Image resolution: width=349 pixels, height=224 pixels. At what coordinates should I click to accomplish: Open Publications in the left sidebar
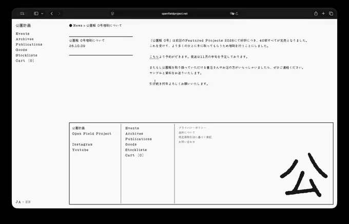click(29, 44)
